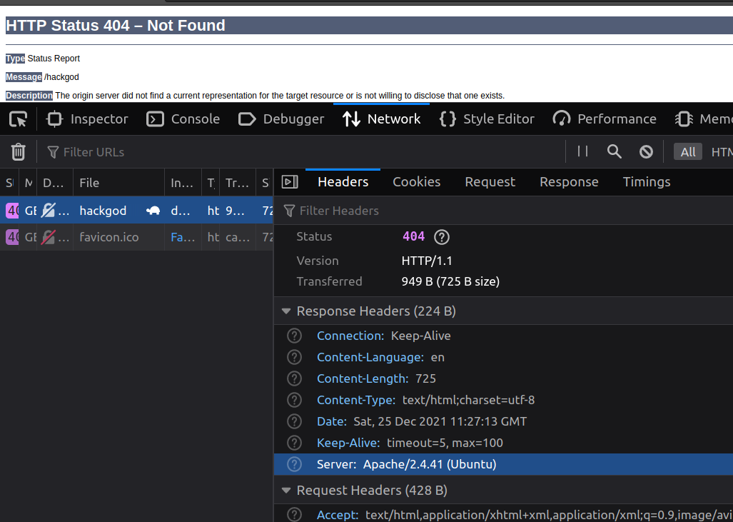The height and width of the screenshot is (522, 733).
Task: Select the favicon.ico request row
Action: [x=108, y=237]
